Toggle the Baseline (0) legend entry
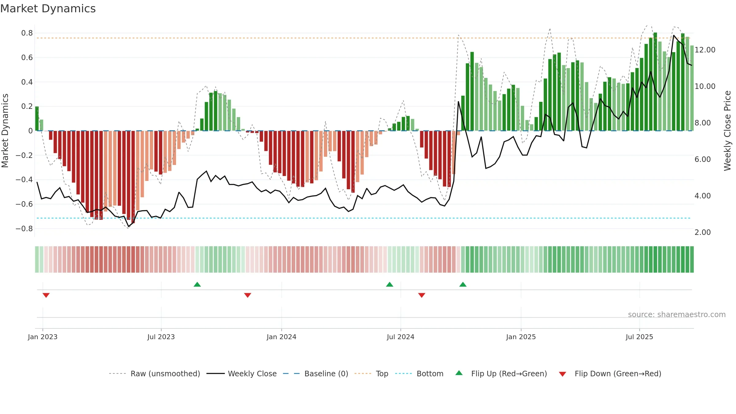 click(x=316, y=374)
